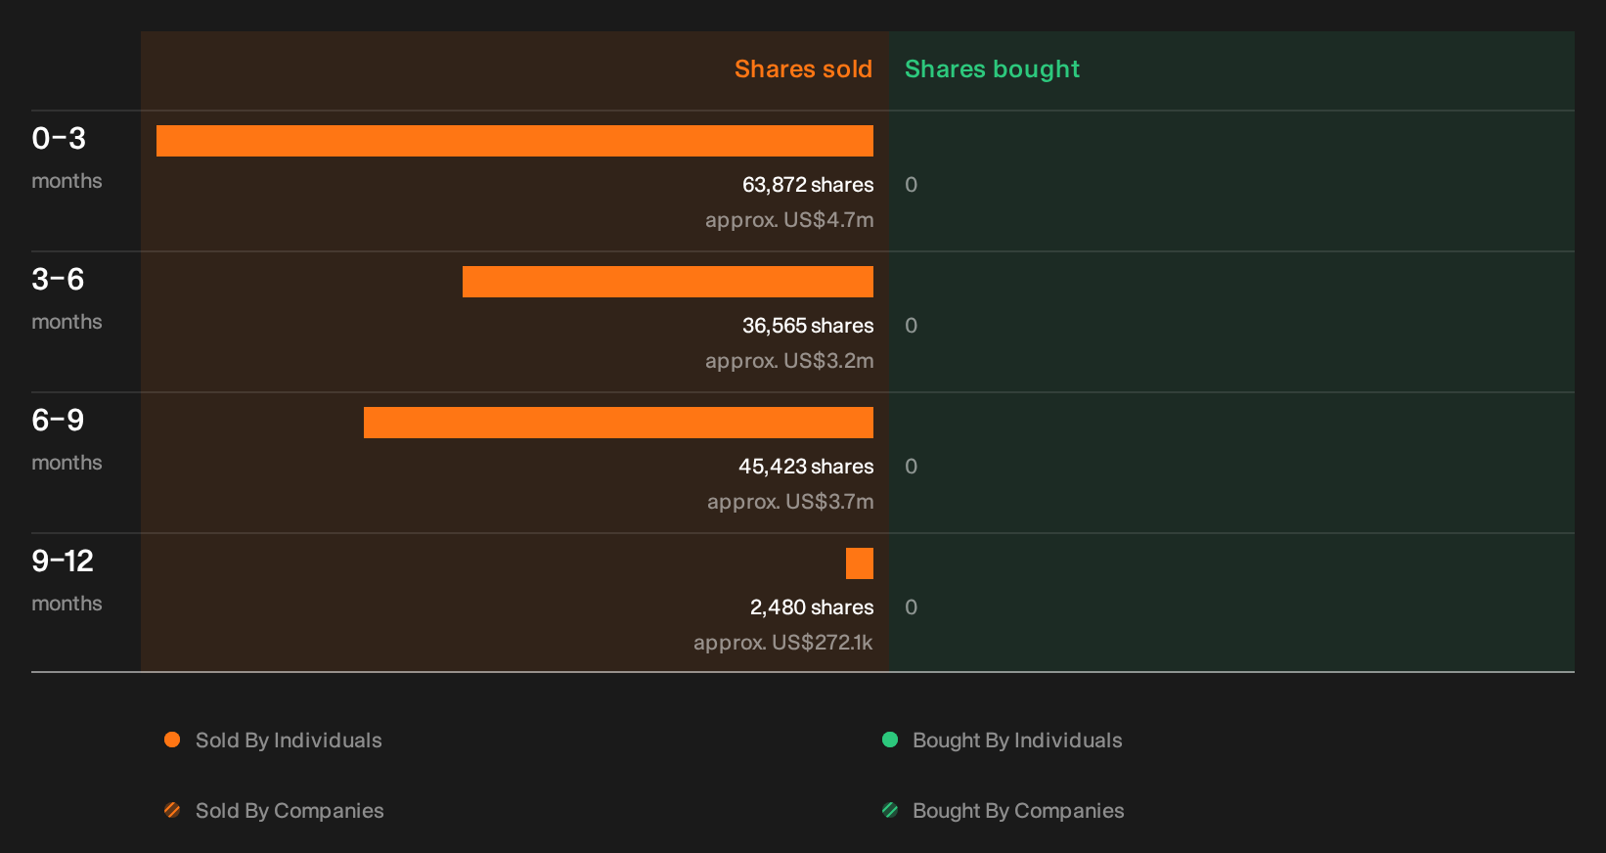
Task: Click the 3-6 months row label
Action: click(x=67, y=298)
